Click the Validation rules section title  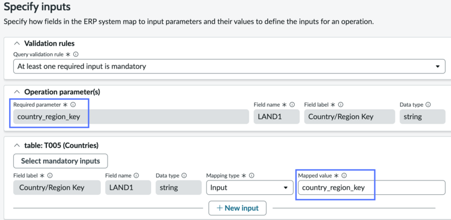tap(49, 44)
